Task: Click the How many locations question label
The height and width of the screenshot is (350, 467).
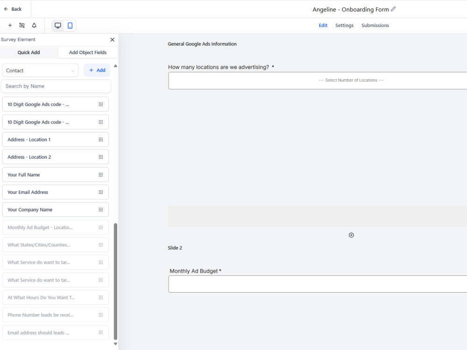Action: click(221, 67)
